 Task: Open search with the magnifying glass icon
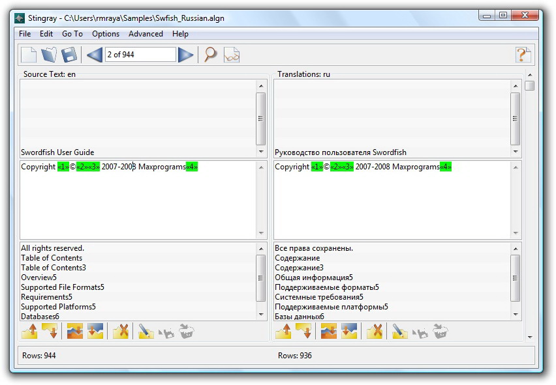[210, 55]
